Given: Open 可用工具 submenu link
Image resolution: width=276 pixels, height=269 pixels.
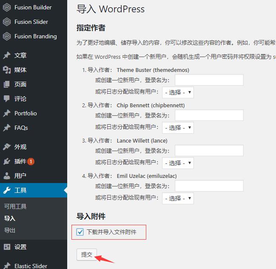Looking at the screenshot, I should pos(15,206).
